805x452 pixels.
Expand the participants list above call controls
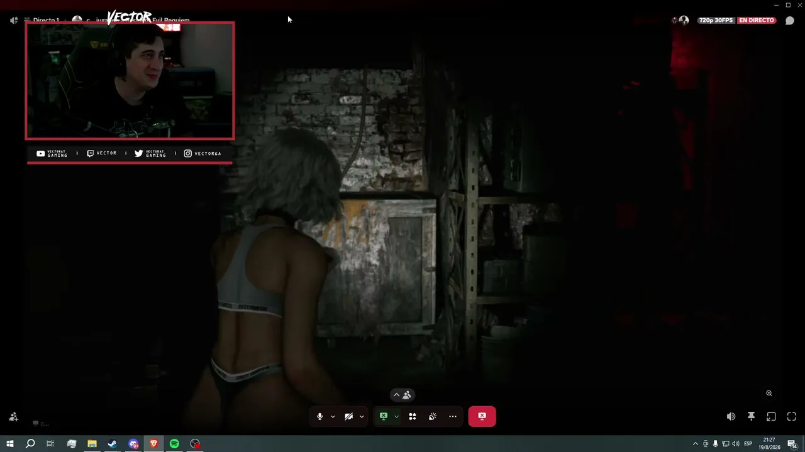(x=402, y=395)
